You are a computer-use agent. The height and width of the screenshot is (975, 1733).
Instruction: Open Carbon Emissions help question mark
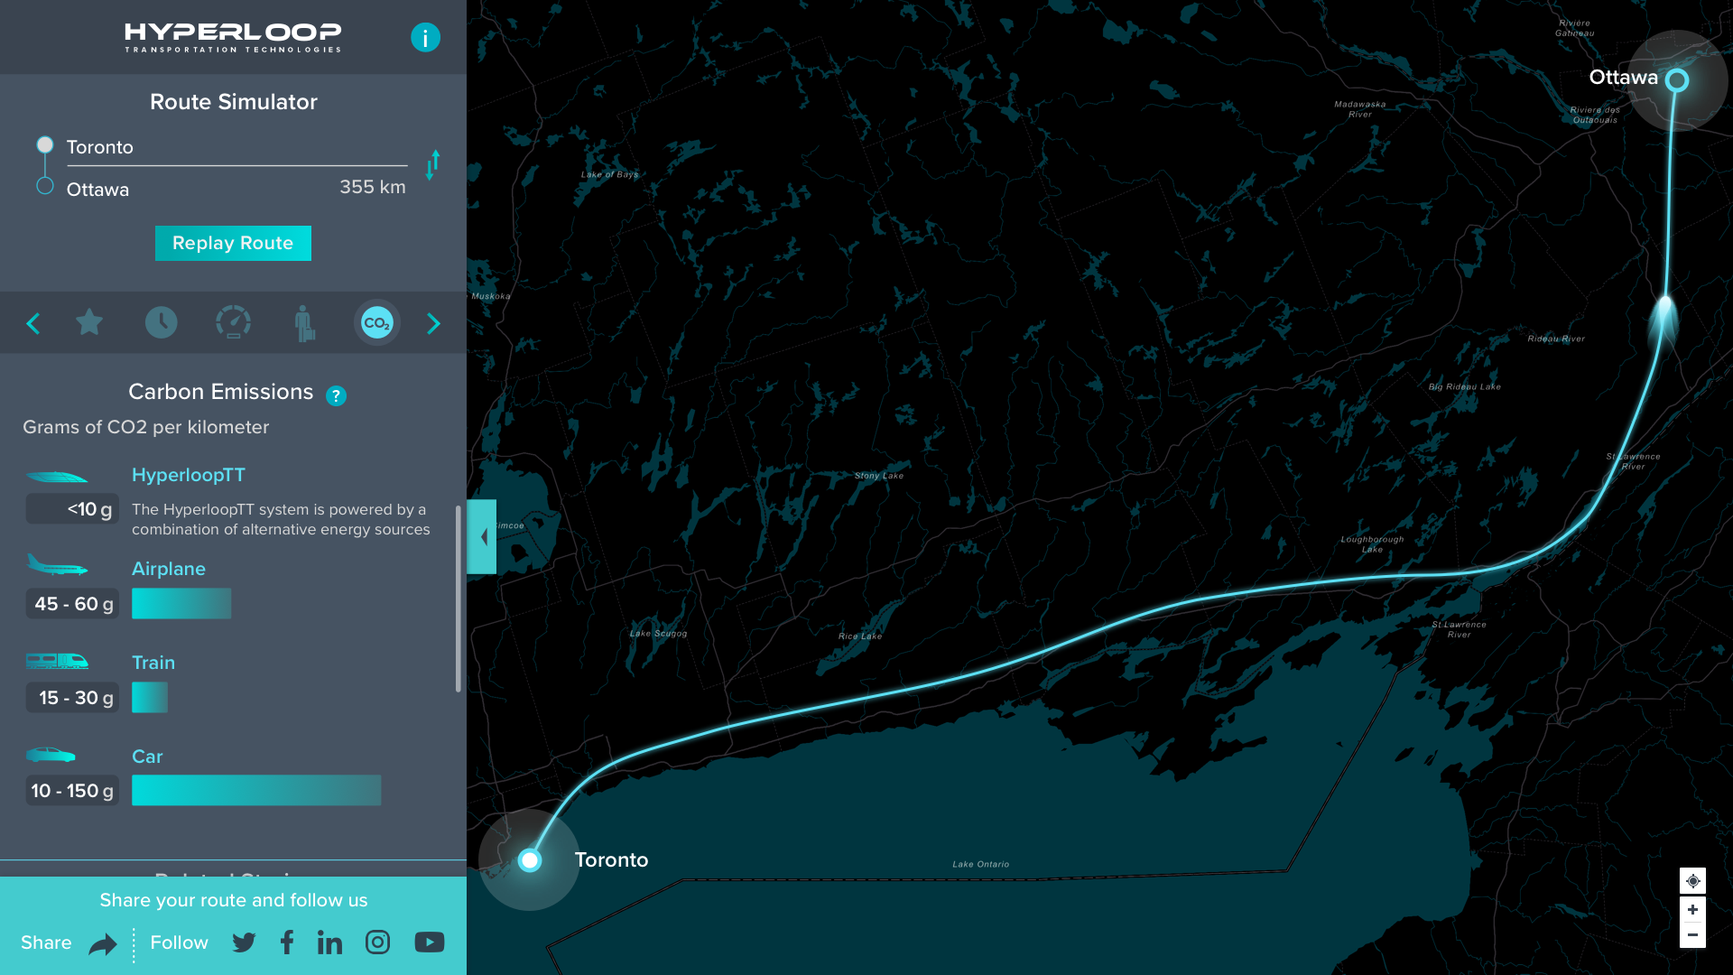click(336, 395)
